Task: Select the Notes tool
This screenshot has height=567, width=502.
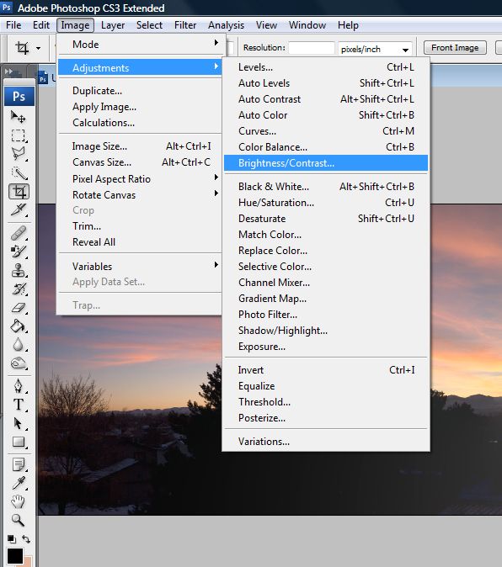Action: click(18, 464)
